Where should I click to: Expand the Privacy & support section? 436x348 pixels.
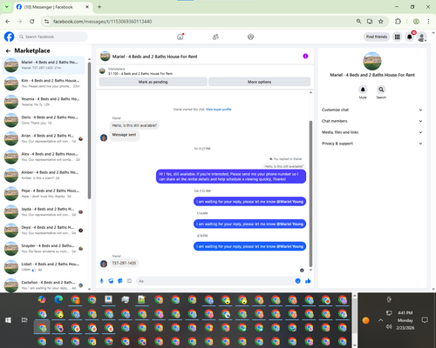[372, 144]
